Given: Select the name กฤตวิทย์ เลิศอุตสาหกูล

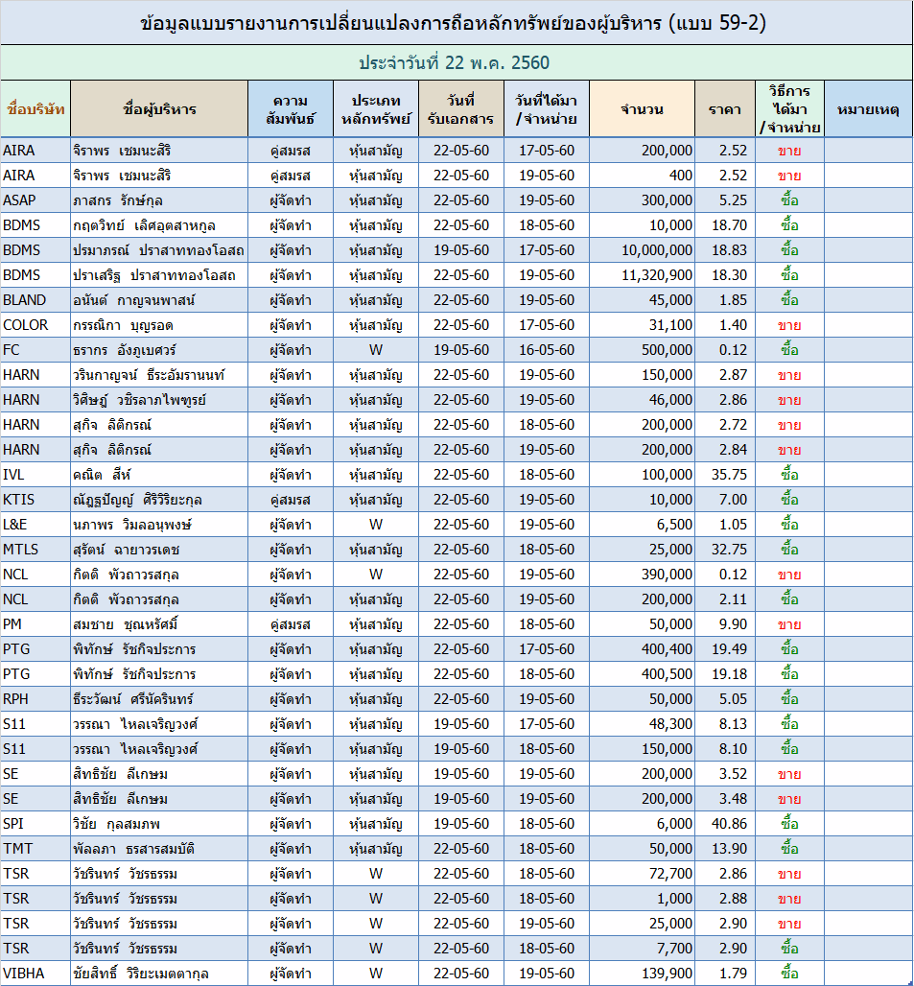Looking at the screenshot, I should (144, 225).
